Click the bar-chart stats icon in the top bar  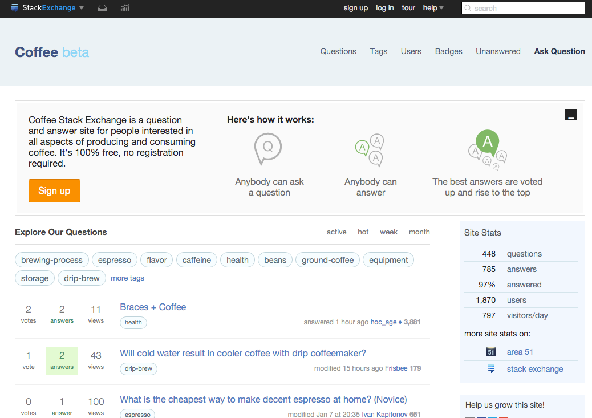(x=124, y=8)
